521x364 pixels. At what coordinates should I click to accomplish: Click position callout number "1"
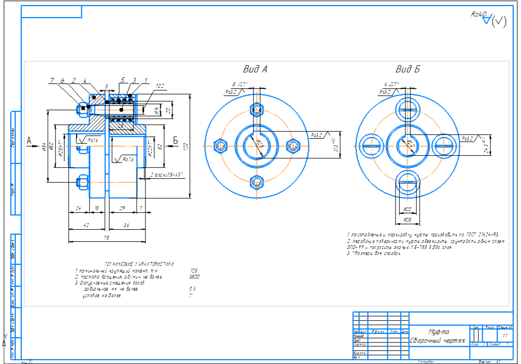(x=145, y=81)
